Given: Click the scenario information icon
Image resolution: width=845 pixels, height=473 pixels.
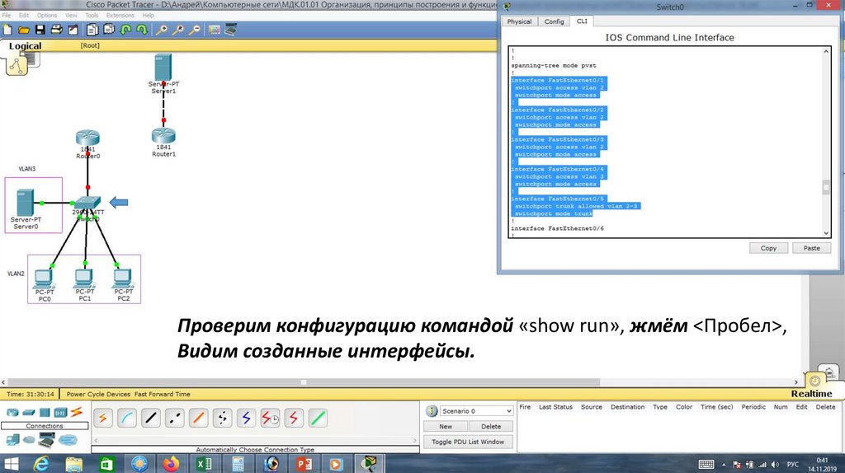Looking at the screenshot, I should 431,411.
